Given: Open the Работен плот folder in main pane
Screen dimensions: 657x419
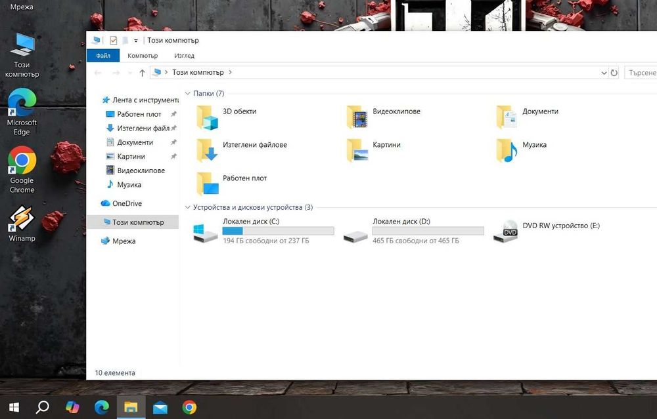Looking at the screenshot, I should tap(232, 184).
